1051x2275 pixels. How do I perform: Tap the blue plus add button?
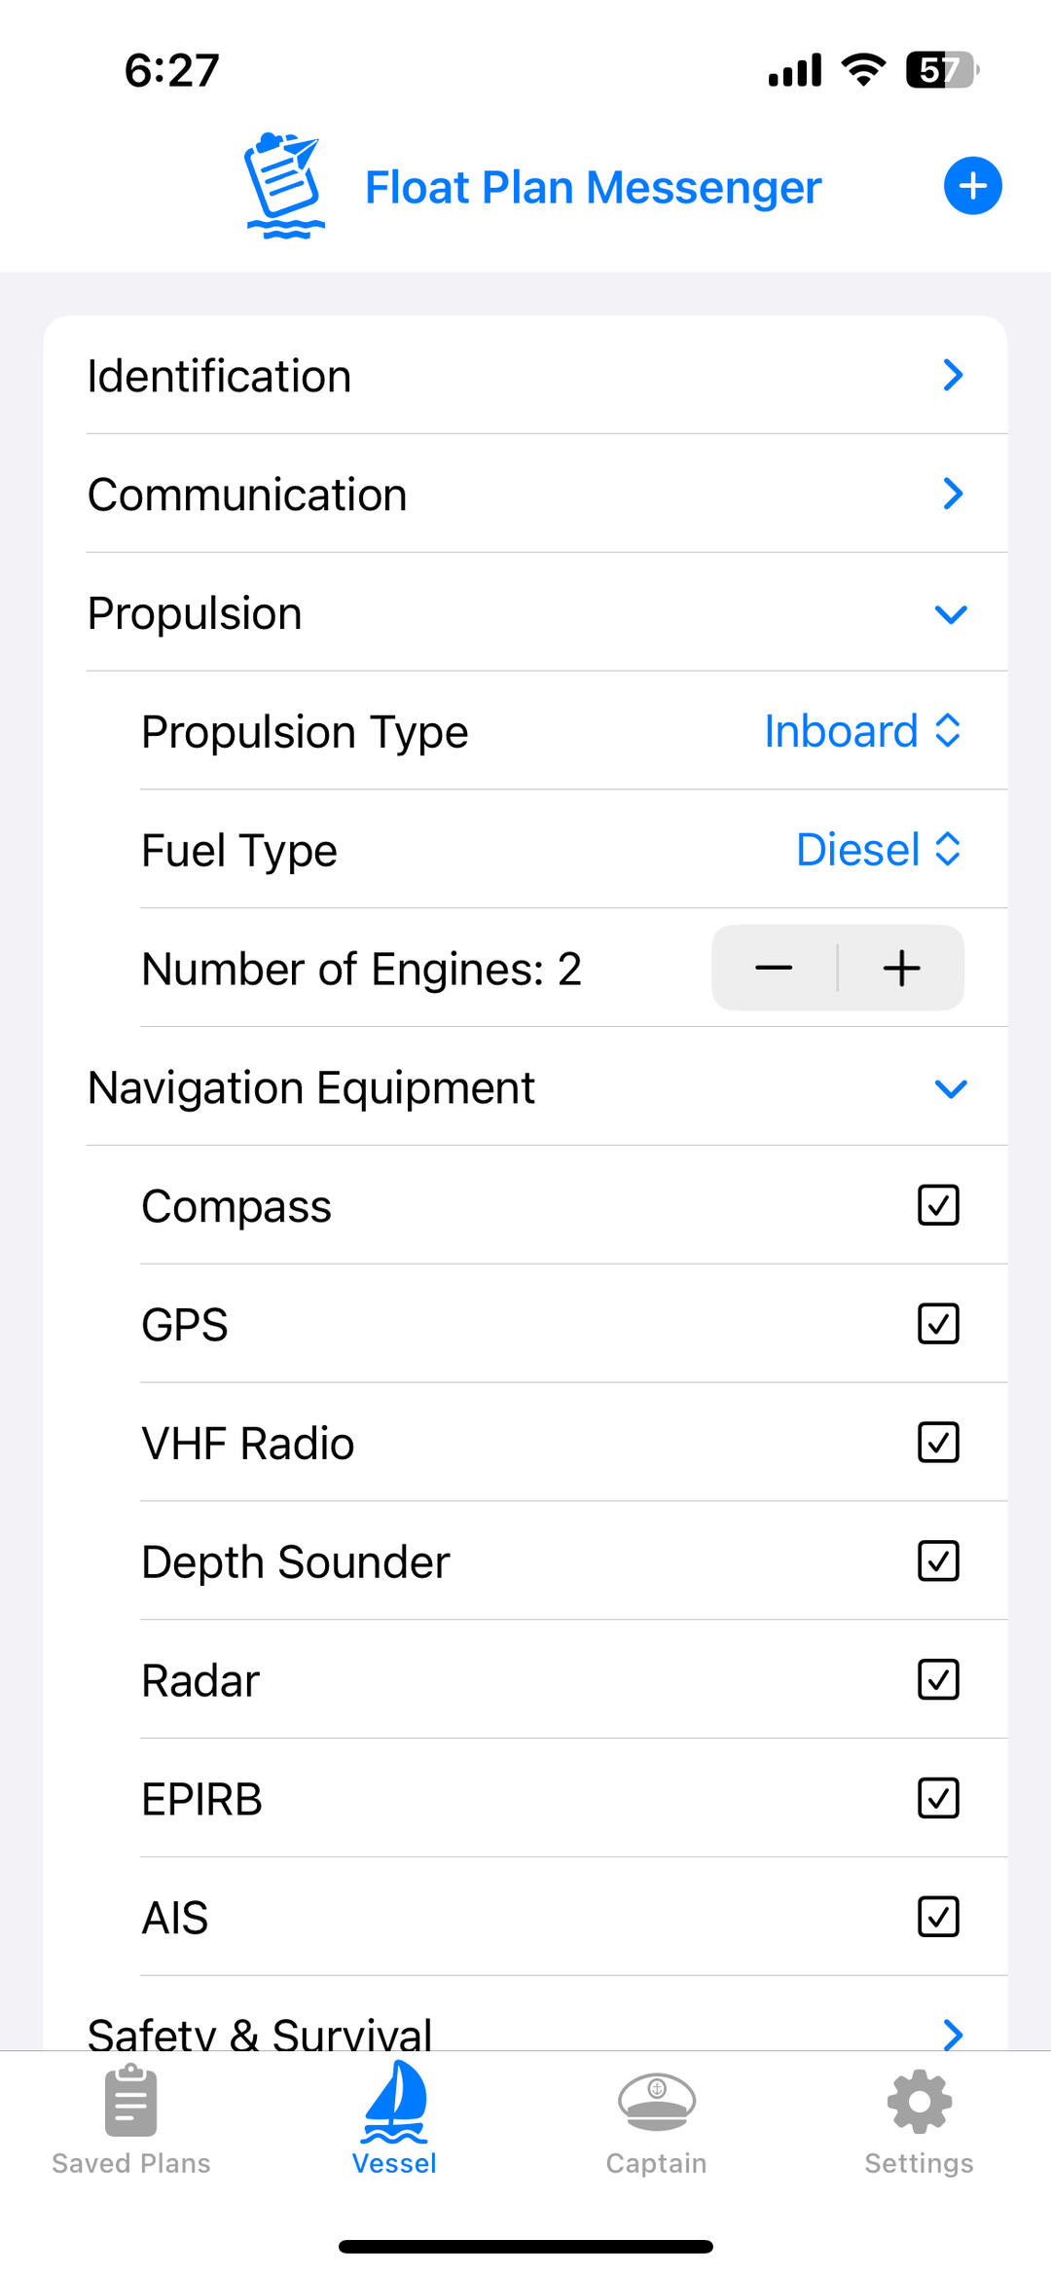click(972, 186)
